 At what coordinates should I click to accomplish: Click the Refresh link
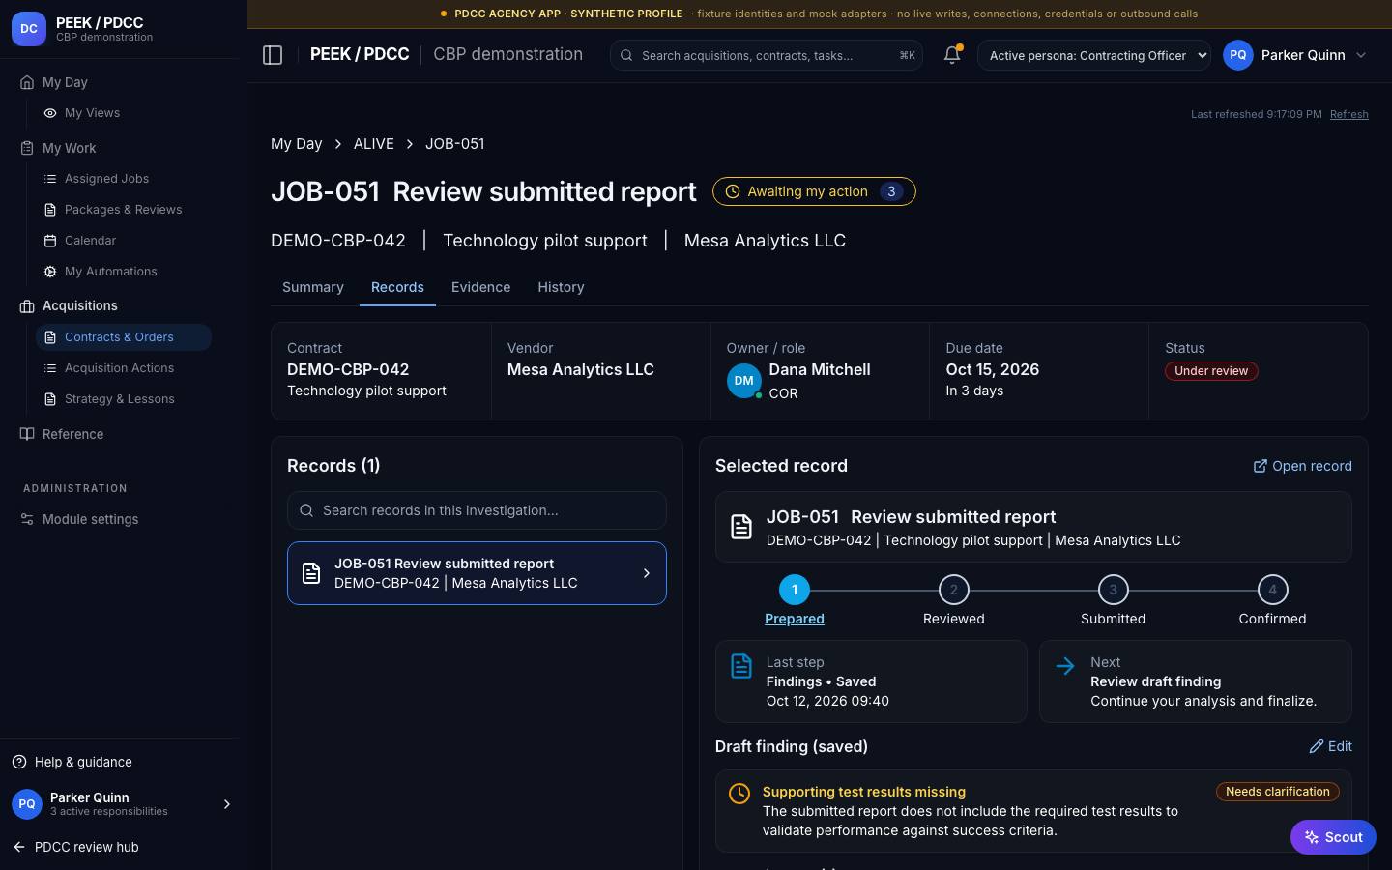pos(1348,114)
